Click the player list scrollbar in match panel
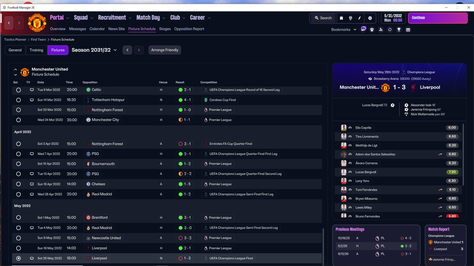 coord(463,154)
